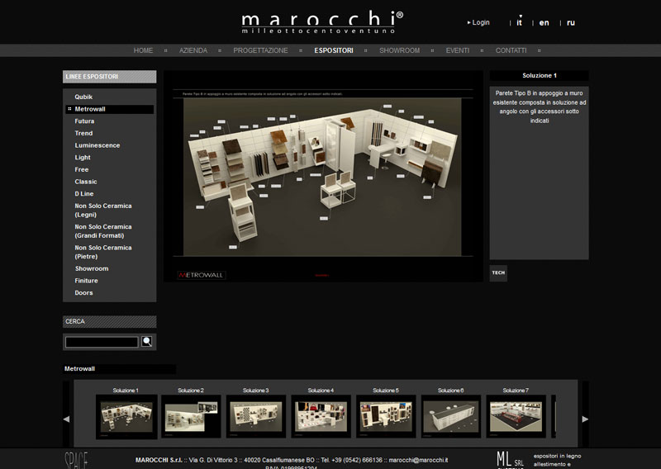The image size is (661, 469).
Task: Click the search magnifier icon
Action: pos(147,341)
